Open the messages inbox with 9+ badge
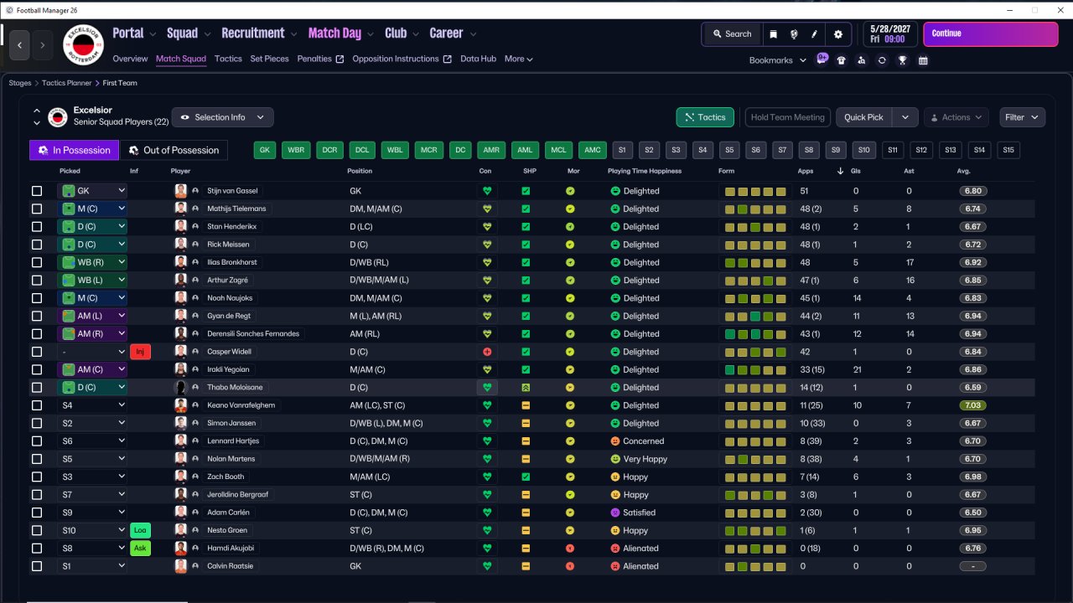The width and height of the screenshot is (1073, 603). coord(822,59)
